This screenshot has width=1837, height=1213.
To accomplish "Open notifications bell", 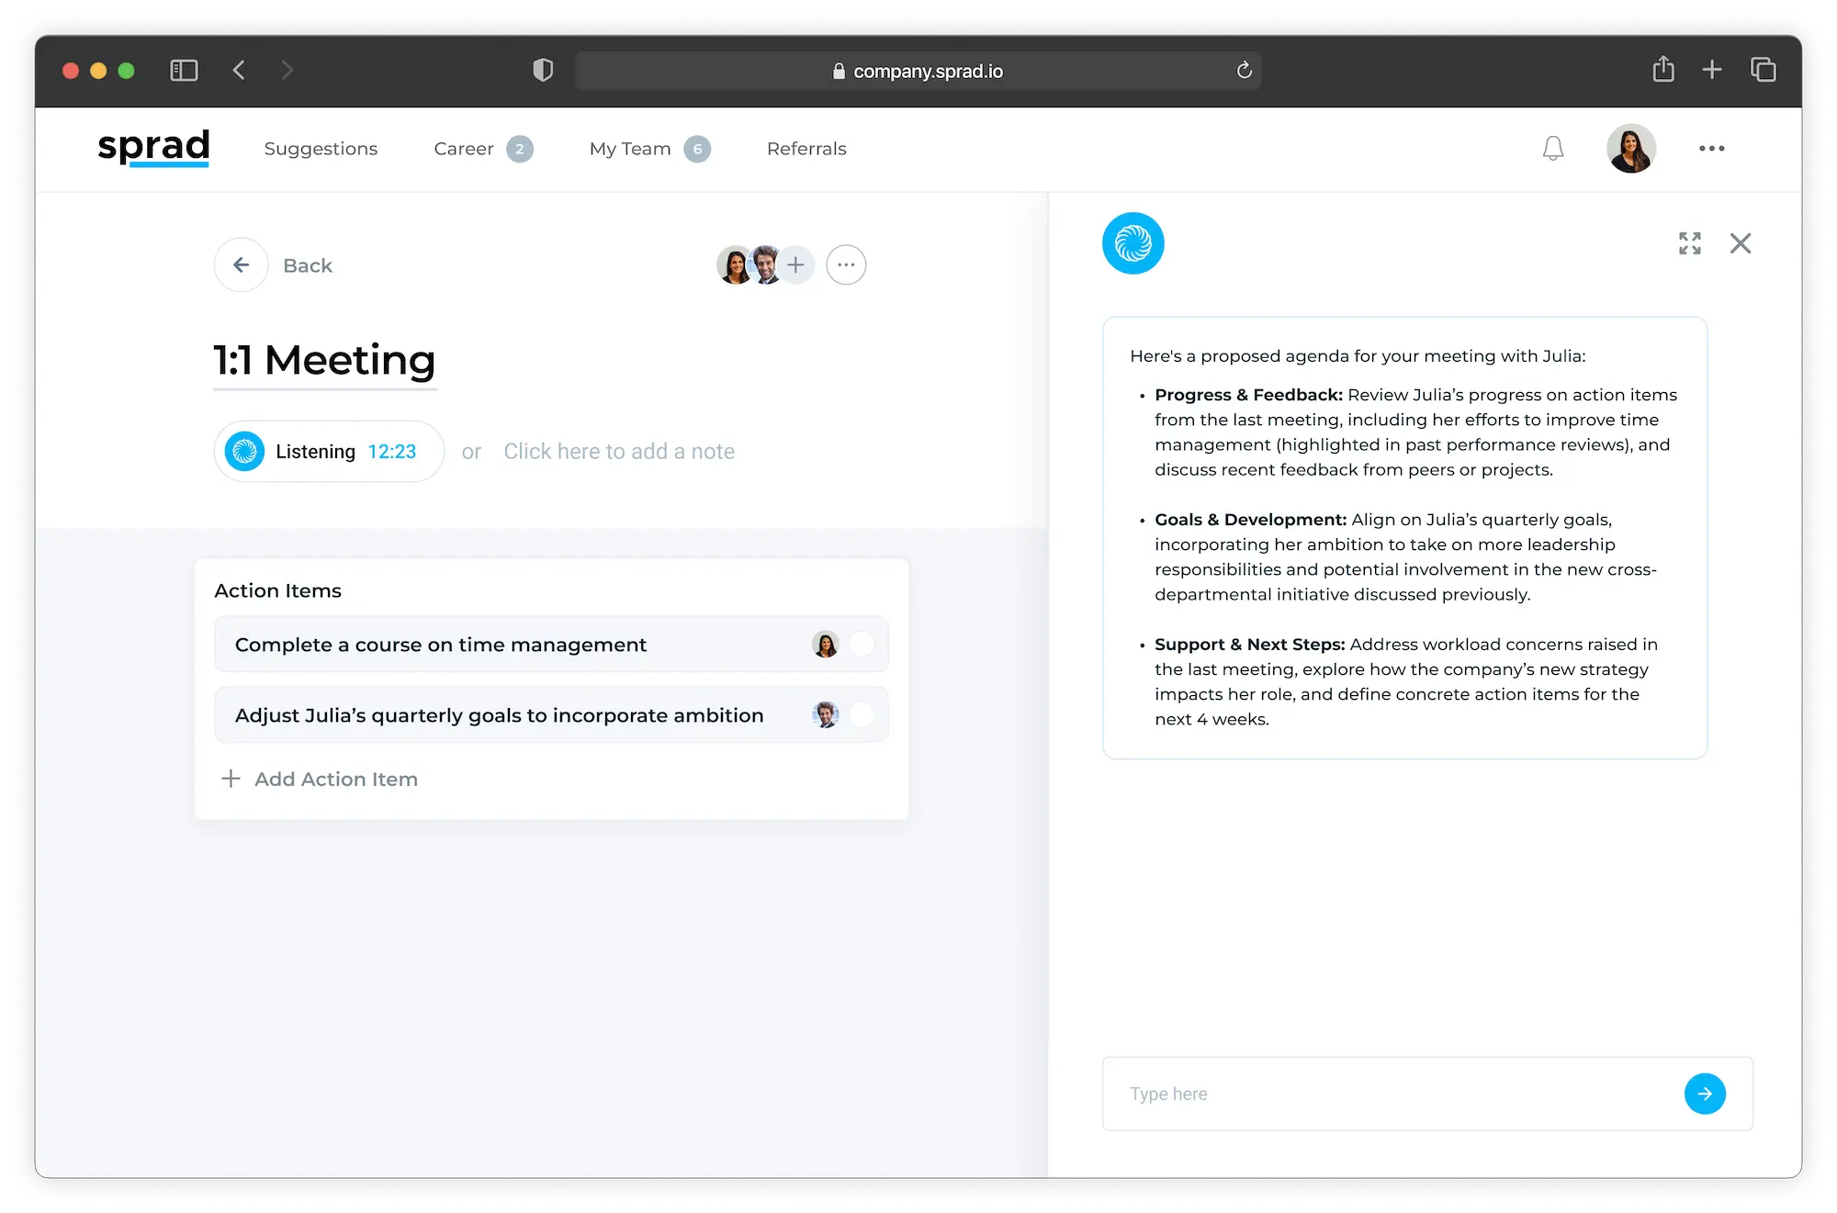I will point(1553,148).
